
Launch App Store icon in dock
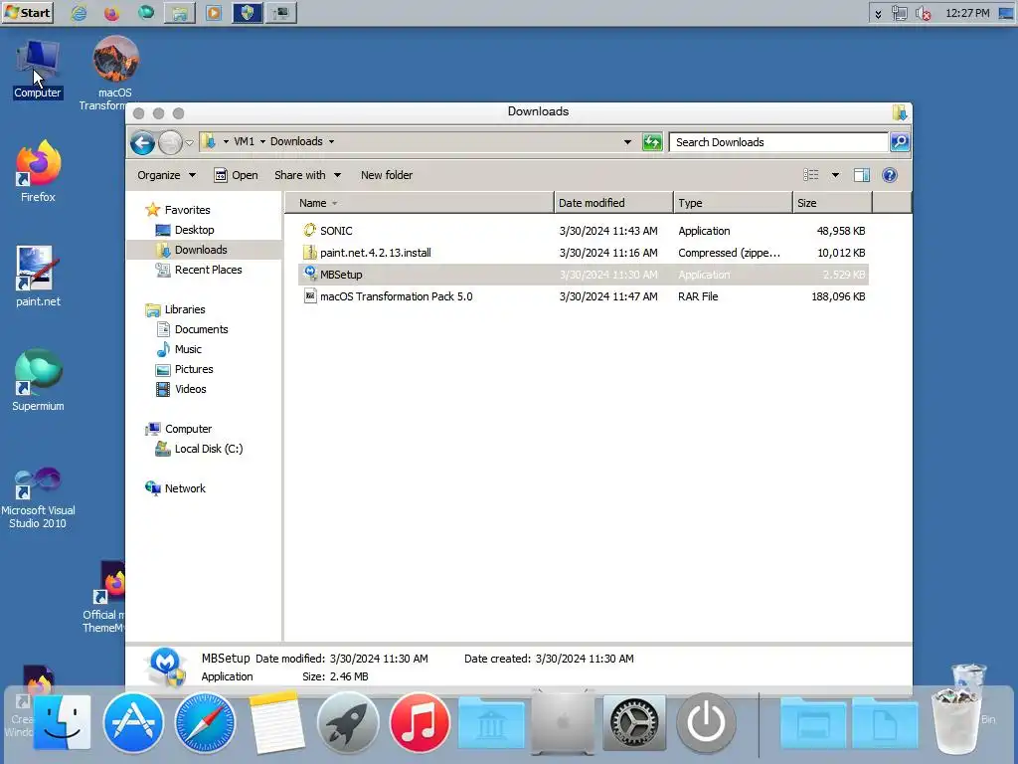(x=133, y=722)
